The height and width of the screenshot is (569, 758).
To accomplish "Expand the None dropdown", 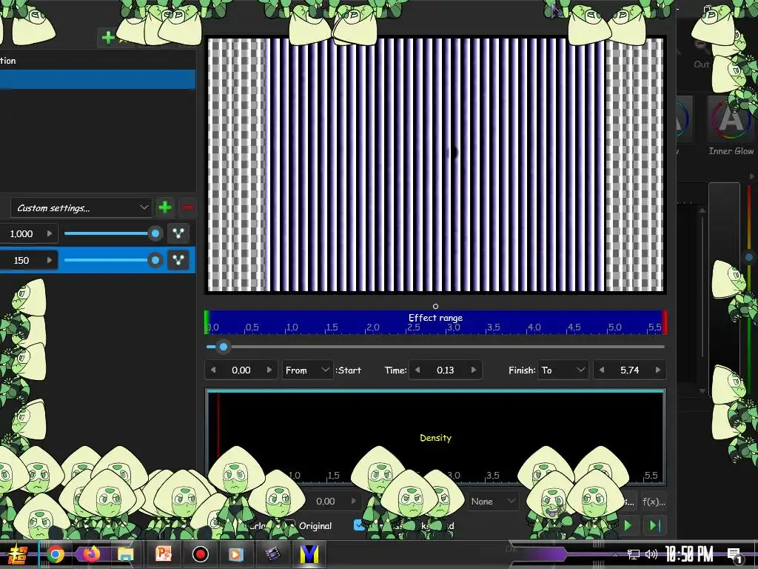I will (493, 502).
